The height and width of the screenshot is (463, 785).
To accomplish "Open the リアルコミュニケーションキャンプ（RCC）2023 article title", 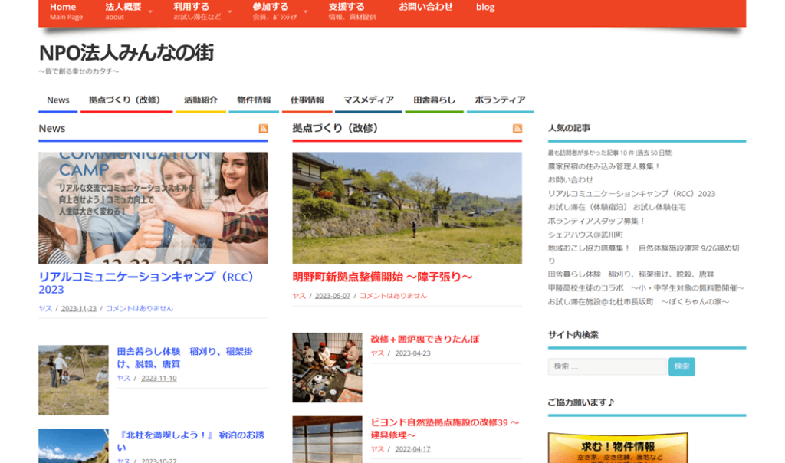I will (146, 284).
